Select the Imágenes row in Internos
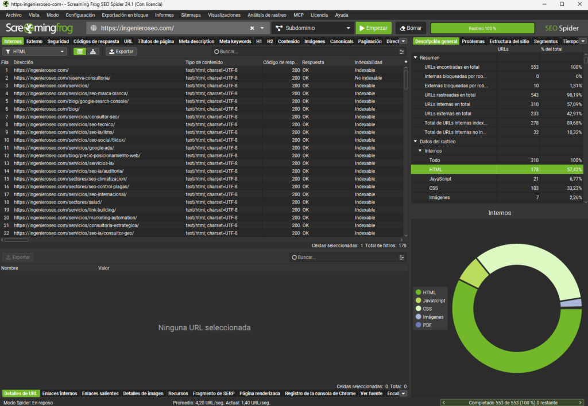Image resolution: width=588 pixels, height=406 pixels. coord(497,197)
